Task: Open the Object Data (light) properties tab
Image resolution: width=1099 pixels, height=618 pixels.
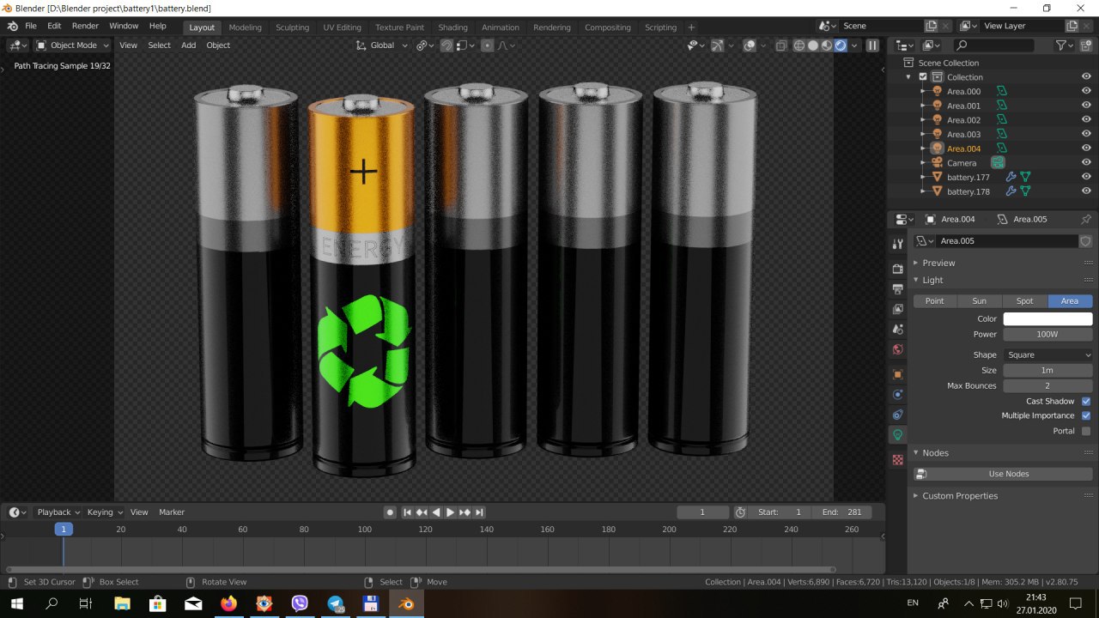Action: [897, 435]
